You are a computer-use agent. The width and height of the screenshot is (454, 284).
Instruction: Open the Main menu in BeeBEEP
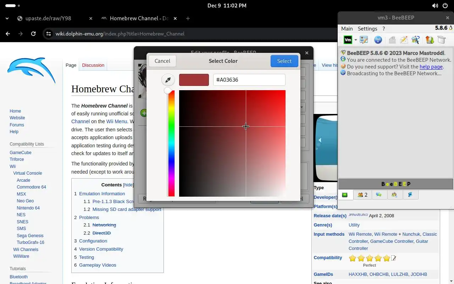(x=347, y=28)
